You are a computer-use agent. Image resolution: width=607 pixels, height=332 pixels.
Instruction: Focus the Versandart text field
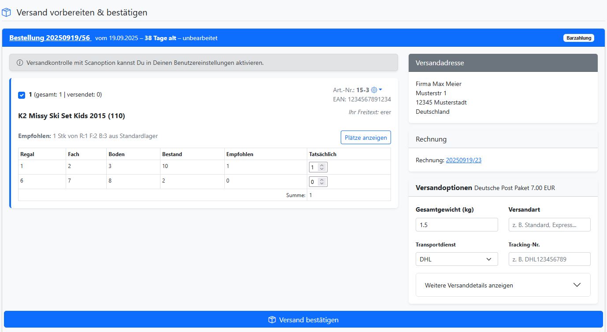click(549, 225)
